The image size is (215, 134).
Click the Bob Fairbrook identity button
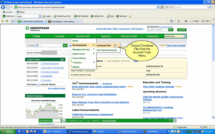[x=82, y=16]
